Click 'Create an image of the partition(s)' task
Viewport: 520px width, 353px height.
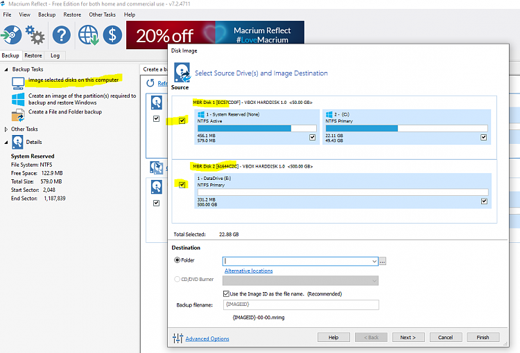pyautogui.click(x=83, y=99)
